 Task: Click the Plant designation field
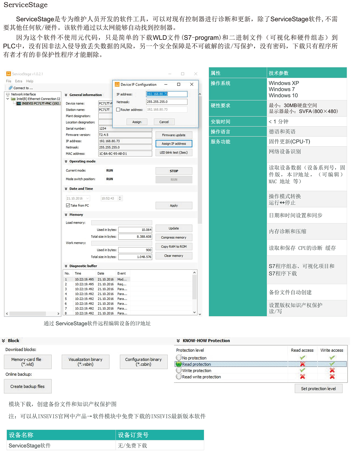click(105, 116)
